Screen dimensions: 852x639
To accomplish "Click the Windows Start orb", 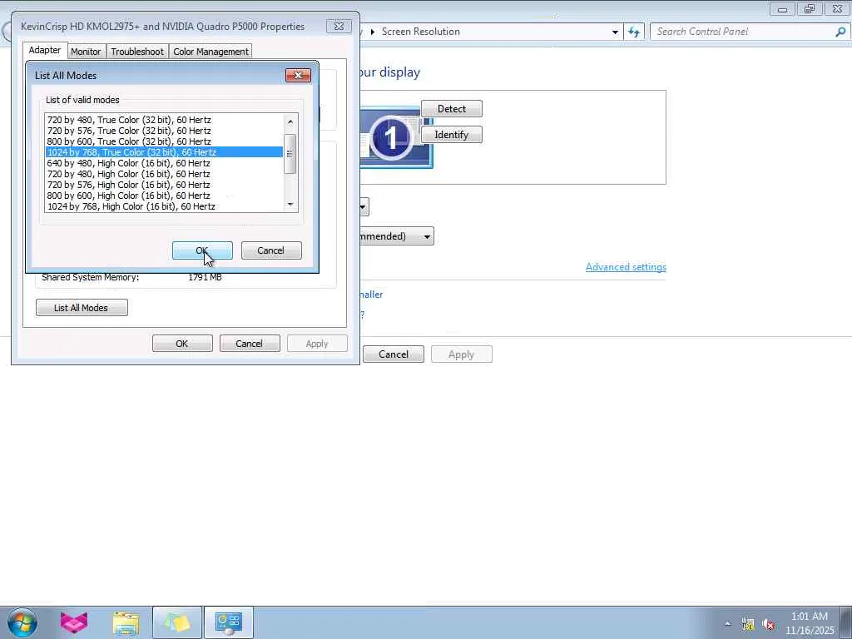I will pos(22,622).
